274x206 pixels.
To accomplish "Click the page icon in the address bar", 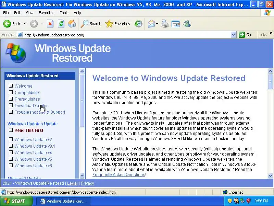I will (21, 35).
